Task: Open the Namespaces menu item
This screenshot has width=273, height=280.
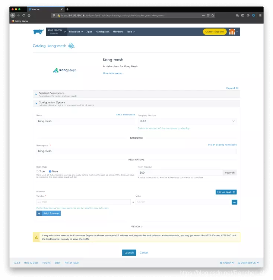Action: [x=102, y=32]
